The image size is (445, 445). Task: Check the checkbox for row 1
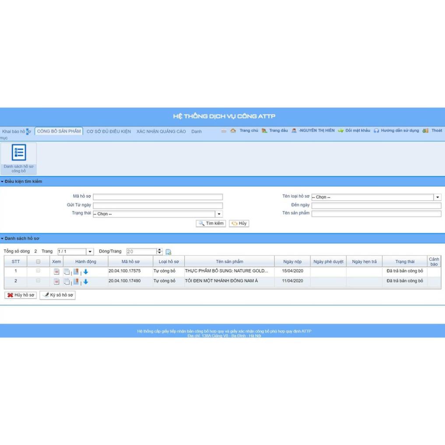[38, 271]
